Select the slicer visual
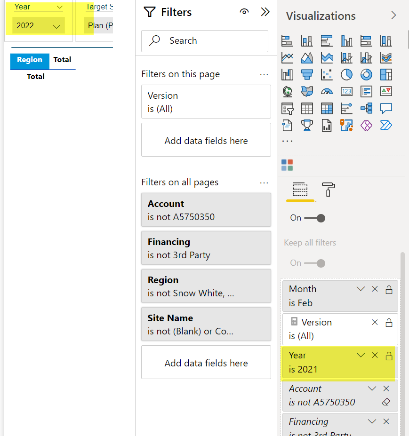This screenshot has width=409, height=436. (287, 109)
